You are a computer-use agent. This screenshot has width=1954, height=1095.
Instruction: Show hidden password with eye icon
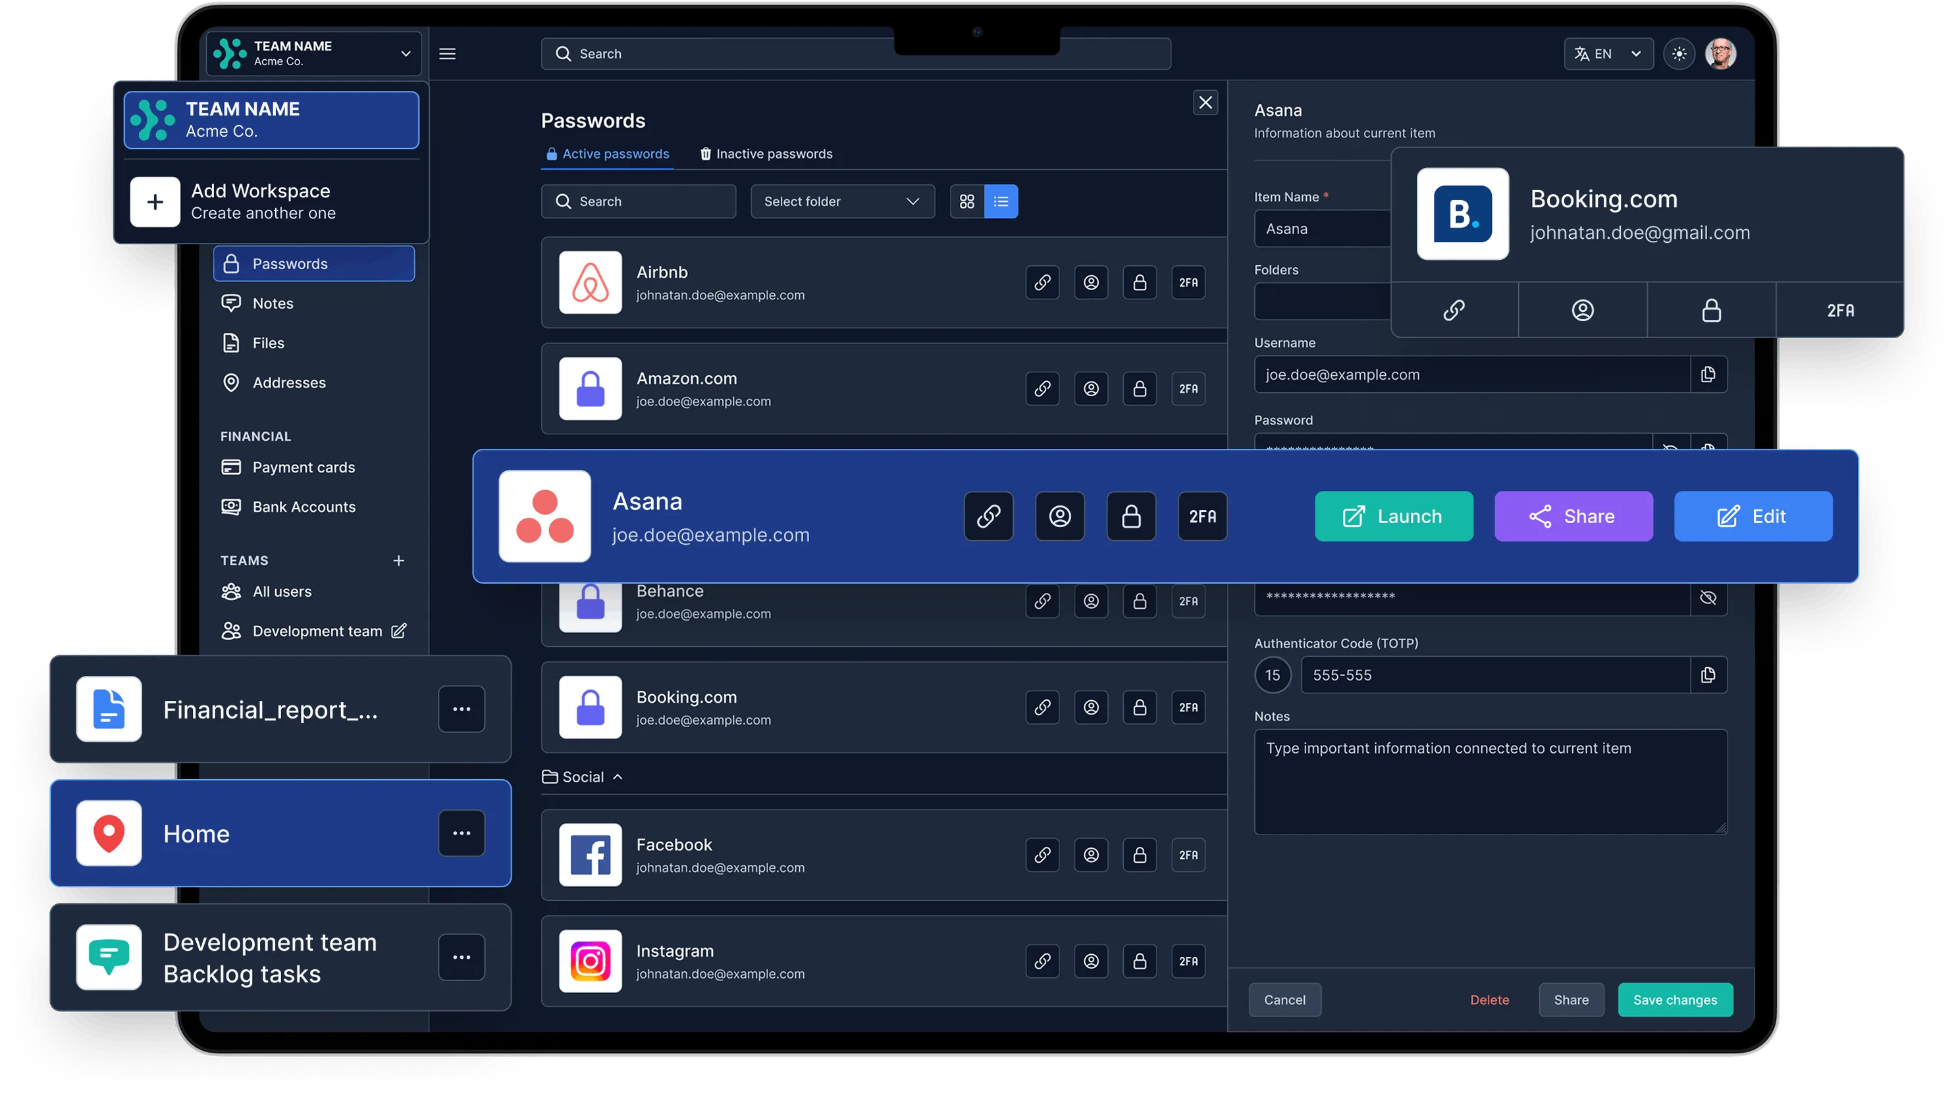click(x=1708, y=598)
